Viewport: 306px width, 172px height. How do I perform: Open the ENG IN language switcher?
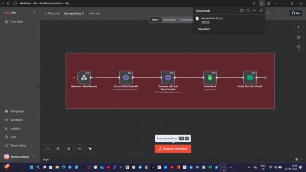263,167
